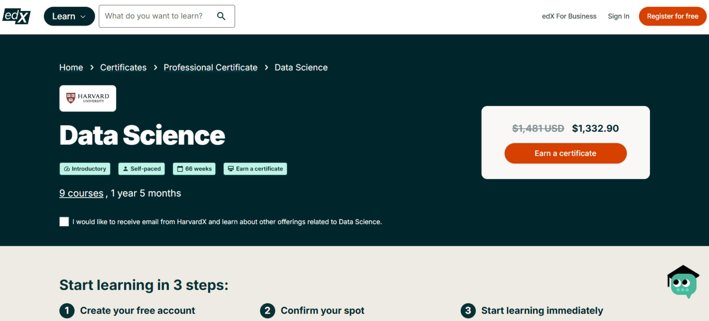Click the Register for free button
709x321 pixels.
click(x=672, y=16)
